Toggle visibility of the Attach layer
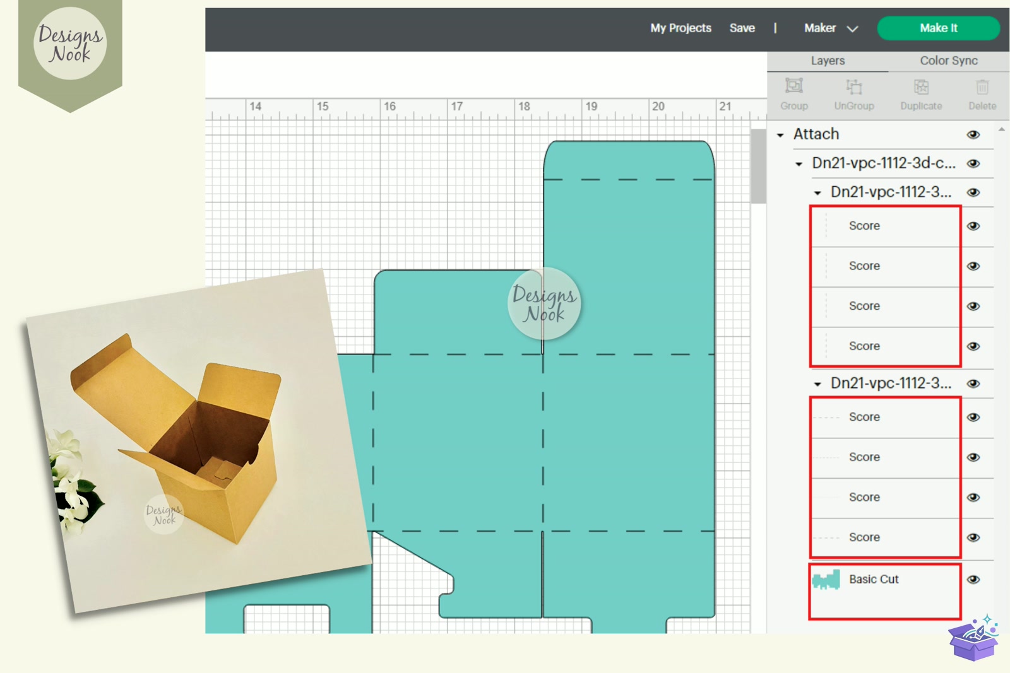The image size is (1010, 673). tap(973, 134)
